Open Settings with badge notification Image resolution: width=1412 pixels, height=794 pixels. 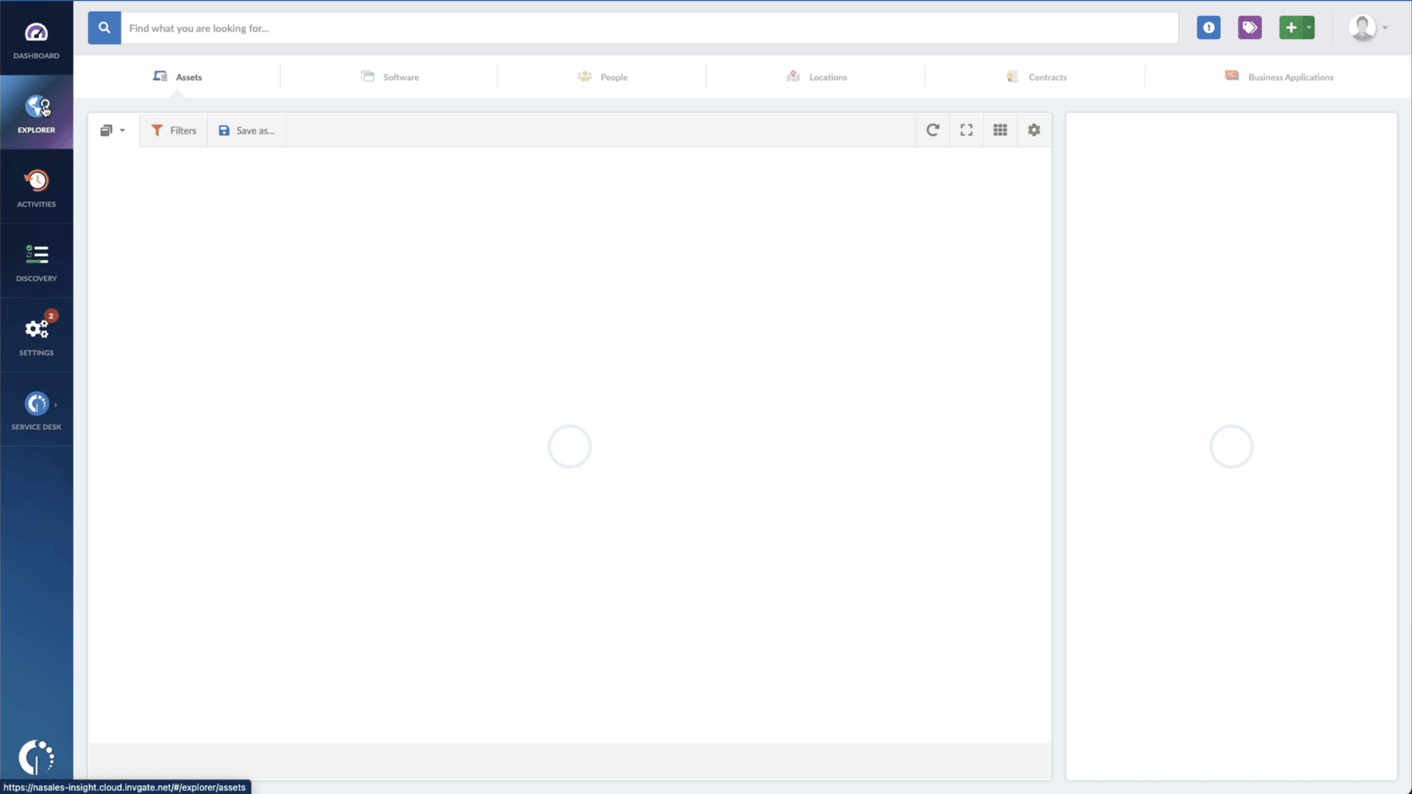(36, 335)
